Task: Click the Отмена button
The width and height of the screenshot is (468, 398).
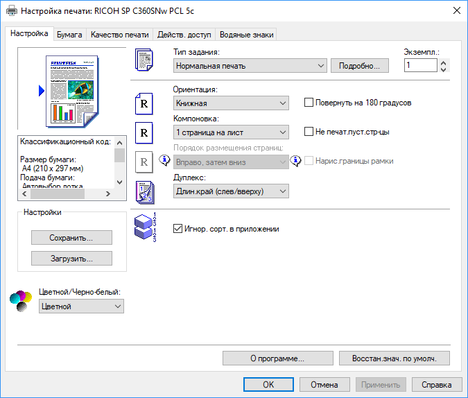Action: pyautogui.click(x=324, y=384)
